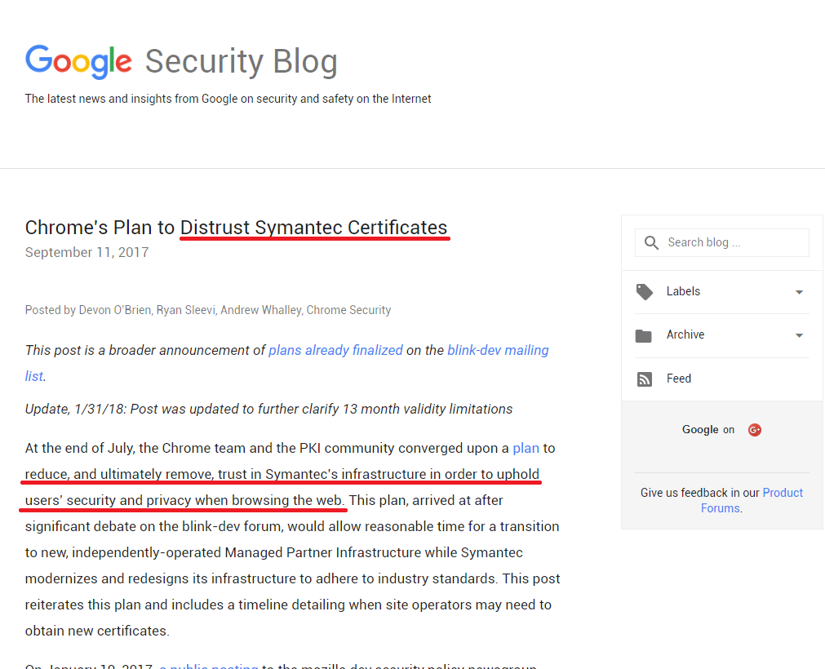This screenshot has height=669, width=825.
Task: Expand the Archive dropdown arrow
Action: coord(799,335)
